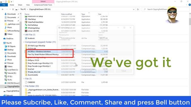Sort by the Type column header
Image resolution: width=191 pixels, height=107 pixels.
[83, 14]
